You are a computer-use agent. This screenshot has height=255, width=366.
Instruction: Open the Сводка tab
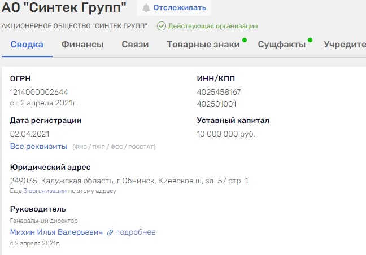pos(27,45)
